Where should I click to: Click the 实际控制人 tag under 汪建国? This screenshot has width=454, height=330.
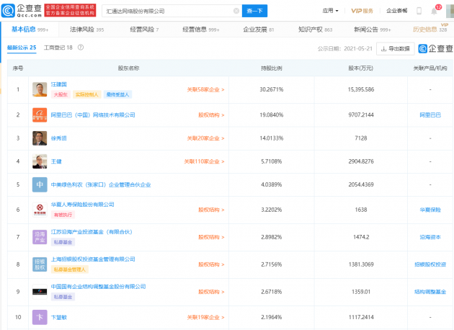[x=87, y=94]
